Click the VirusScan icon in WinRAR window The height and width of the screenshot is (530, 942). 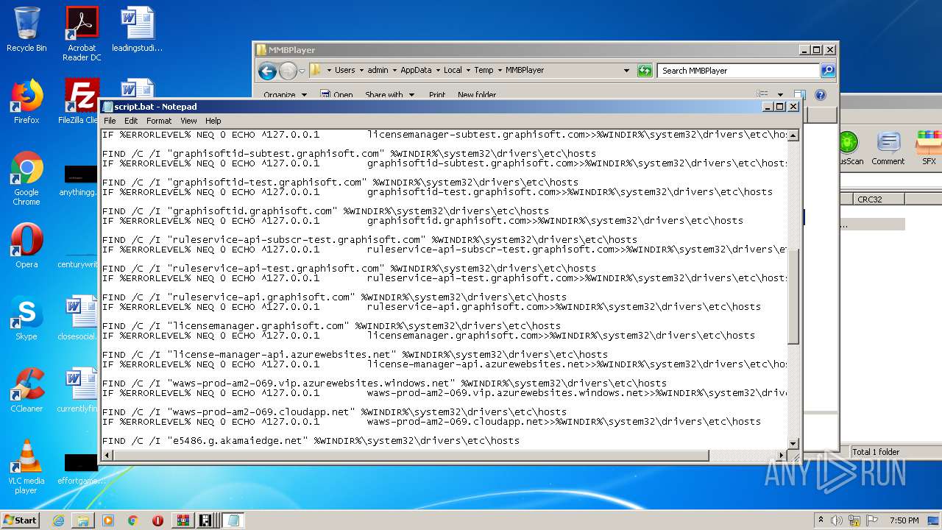tap(849, 148)
